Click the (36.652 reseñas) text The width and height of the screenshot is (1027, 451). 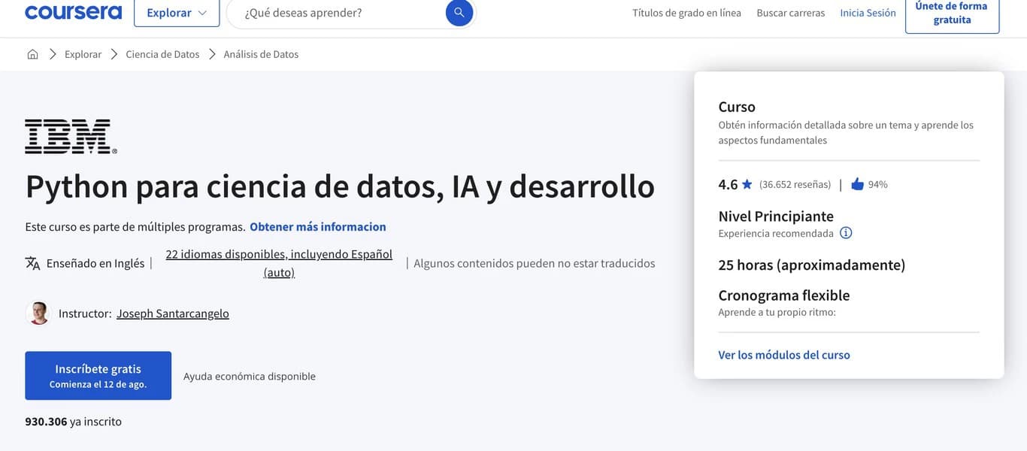click(795, 184)
